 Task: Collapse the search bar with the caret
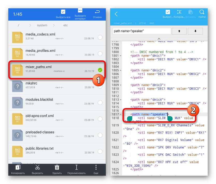pyautogui.click(x=159, y=39)
